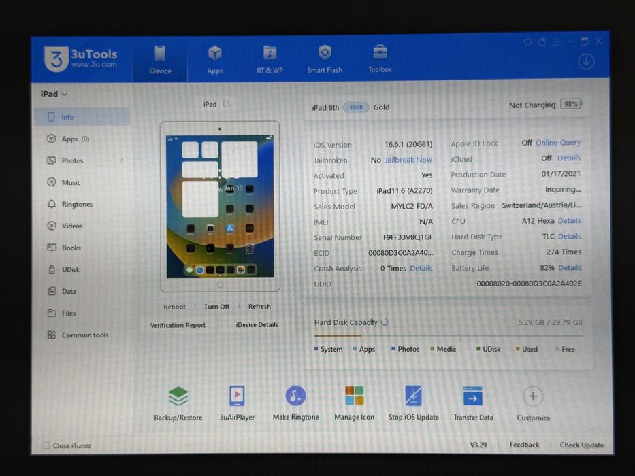Click the iPad screen preview thumbnail

point(220,207)
